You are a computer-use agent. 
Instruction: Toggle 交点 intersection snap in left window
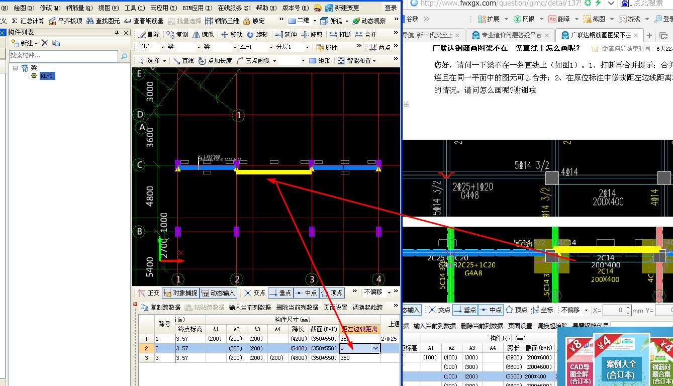point(254,293)
